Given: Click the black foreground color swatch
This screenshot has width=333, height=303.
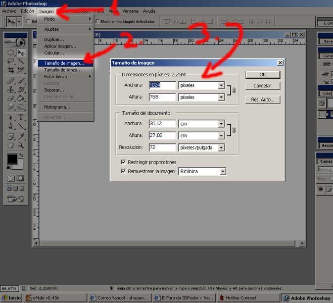Looking at the screenshot, I should tap(12, 159).
